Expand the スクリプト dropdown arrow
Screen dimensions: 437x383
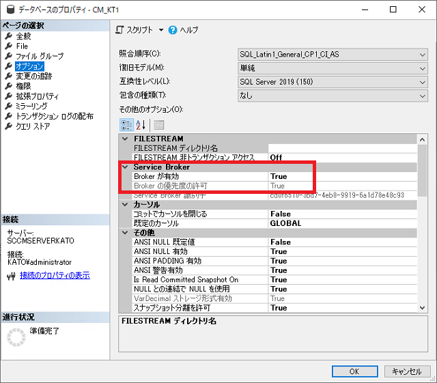tap(161, 30)
